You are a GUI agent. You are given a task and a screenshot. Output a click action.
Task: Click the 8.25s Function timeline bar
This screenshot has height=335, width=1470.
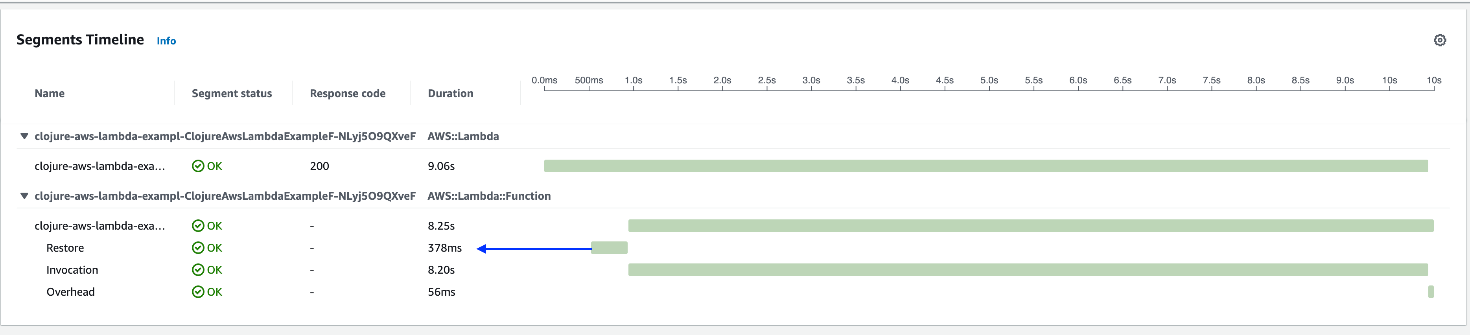[1030, 226]
